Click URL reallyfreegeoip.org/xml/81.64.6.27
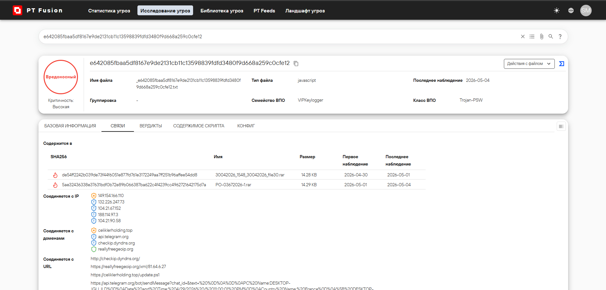Screen dimensions: 606x290 tap(128, 267)
